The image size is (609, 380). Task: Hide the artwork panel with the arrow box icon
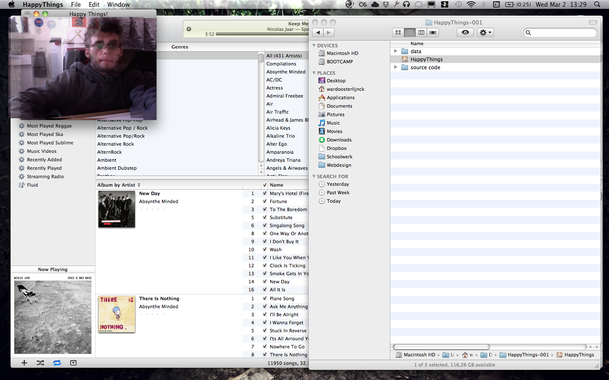coord(73,363)
